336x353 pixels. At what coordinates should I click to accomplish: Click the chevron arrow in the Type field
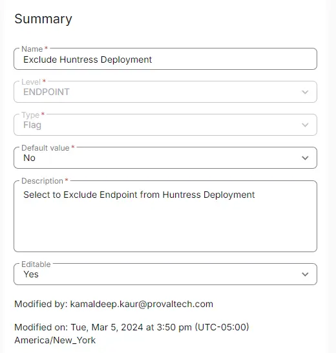(x=305, y=125)
